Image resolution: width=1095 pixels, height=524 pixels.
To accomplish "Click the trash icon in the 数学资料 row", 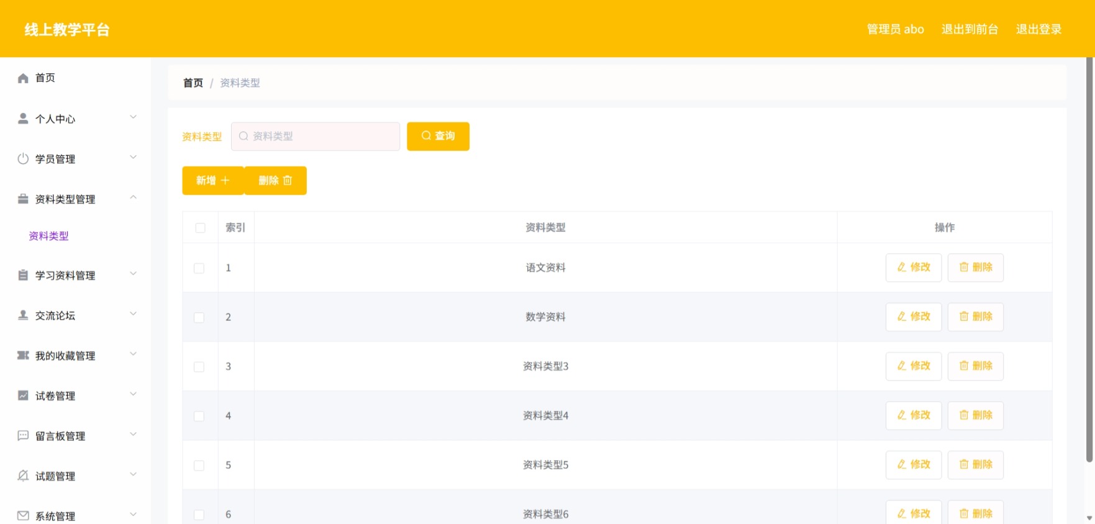I will 964,316.
